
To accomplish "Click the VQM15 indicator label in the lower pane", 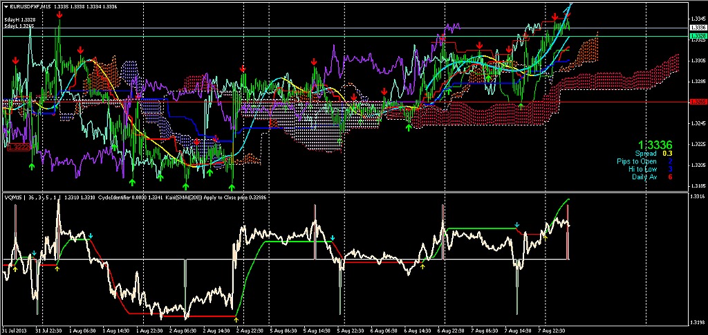I will point(14,197).
